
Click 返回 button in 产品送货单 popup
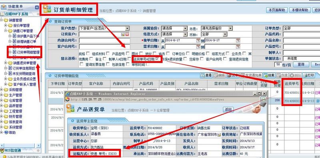(228, 110)
